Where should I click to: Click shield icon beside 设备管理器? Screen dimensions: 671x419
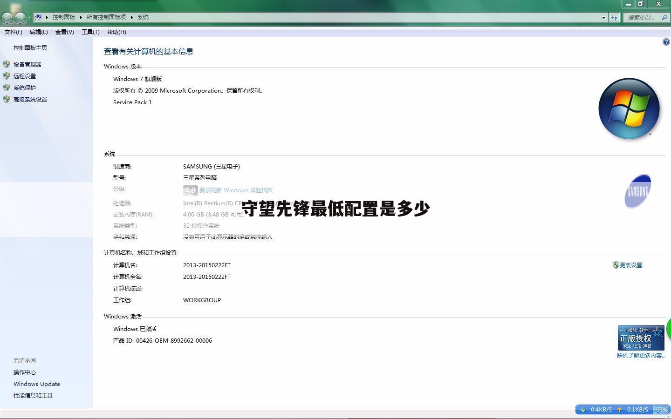(x=7, y=64)
